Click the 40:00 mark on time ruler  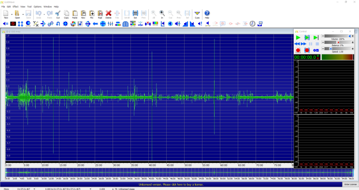(152, 165)
